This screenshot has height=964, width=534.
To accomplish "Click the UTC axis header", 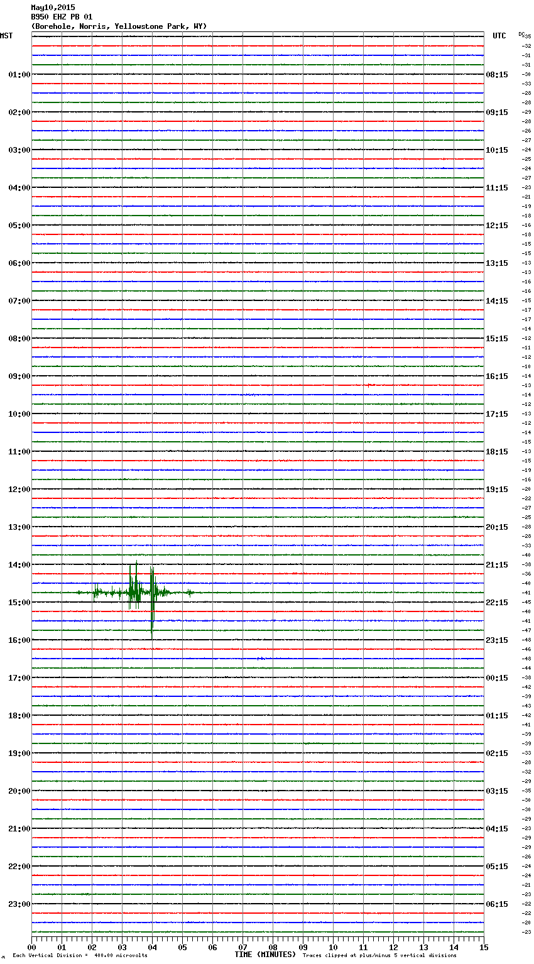I will pos(499,36).
